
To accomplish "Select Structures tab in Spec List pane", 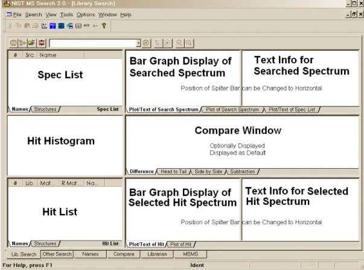I will coord(45,109).
